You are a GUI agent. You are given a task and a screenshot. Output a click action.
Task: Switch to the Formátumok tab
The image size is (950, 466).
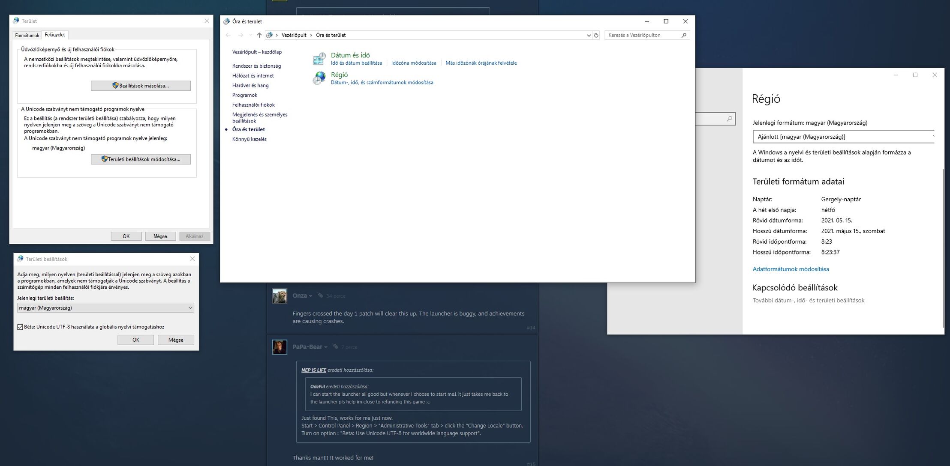[27, 35]
